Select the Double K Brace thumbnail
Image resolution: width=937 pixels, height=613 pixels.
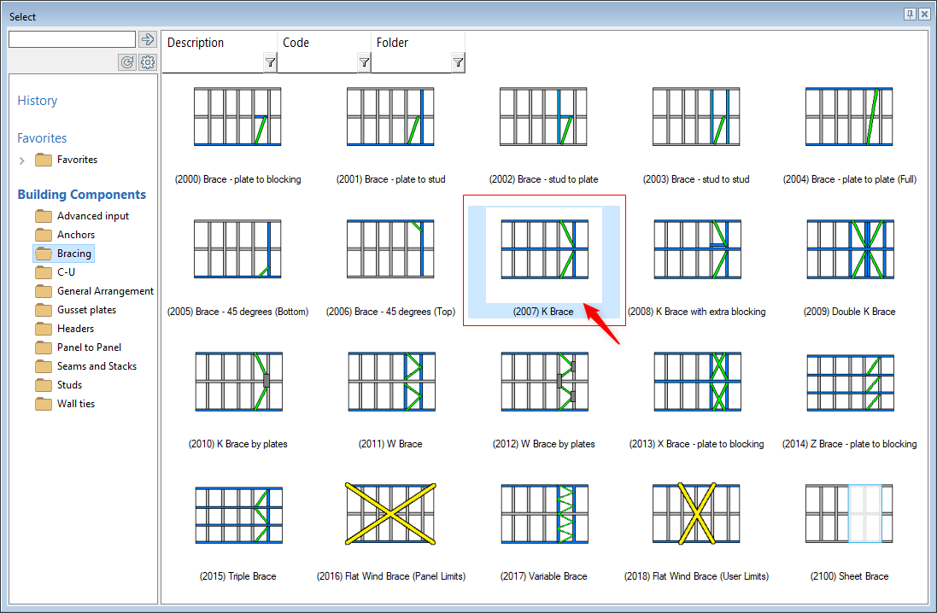(x=850, y=249)
